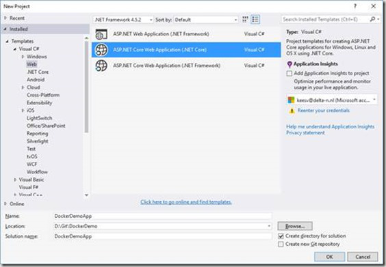
Task: Click the tree scroll down arrow
Action: pos(86,195)
